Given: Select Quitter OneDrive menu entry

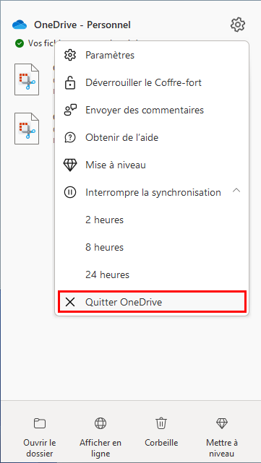Looking at the screenshot, I should pos(152,302).
